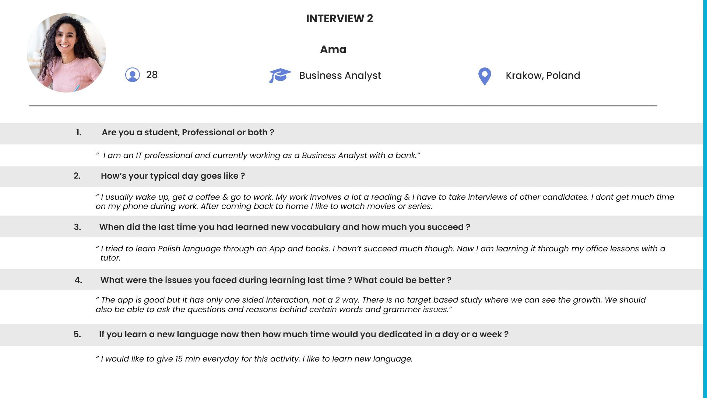This screenshot has width=707, height=398.
Task: Click the map pin location icon
Action: (x=485, y=76)
